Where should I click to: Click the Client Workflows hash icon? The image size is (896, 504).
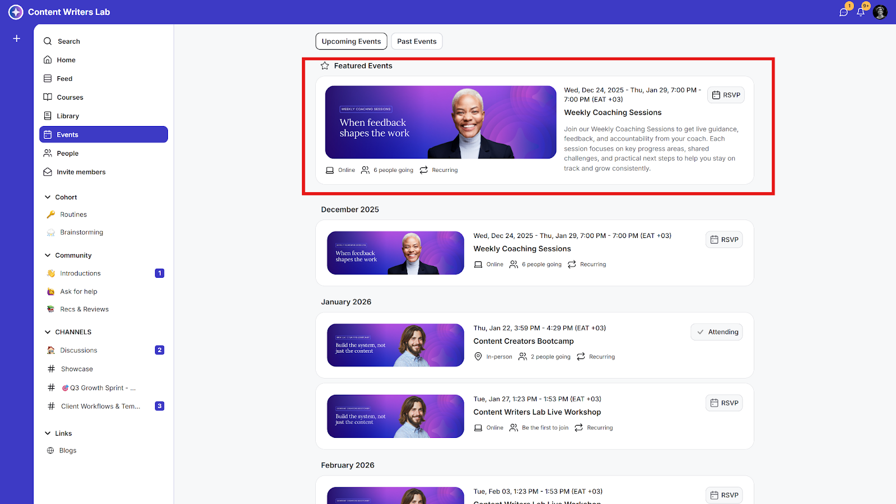51,406
